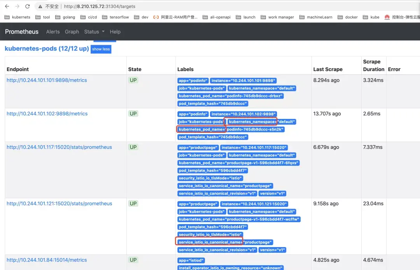Open the ci/cd bookmark folder
This screenshot has width=420, height=270.
coord(89,17)
